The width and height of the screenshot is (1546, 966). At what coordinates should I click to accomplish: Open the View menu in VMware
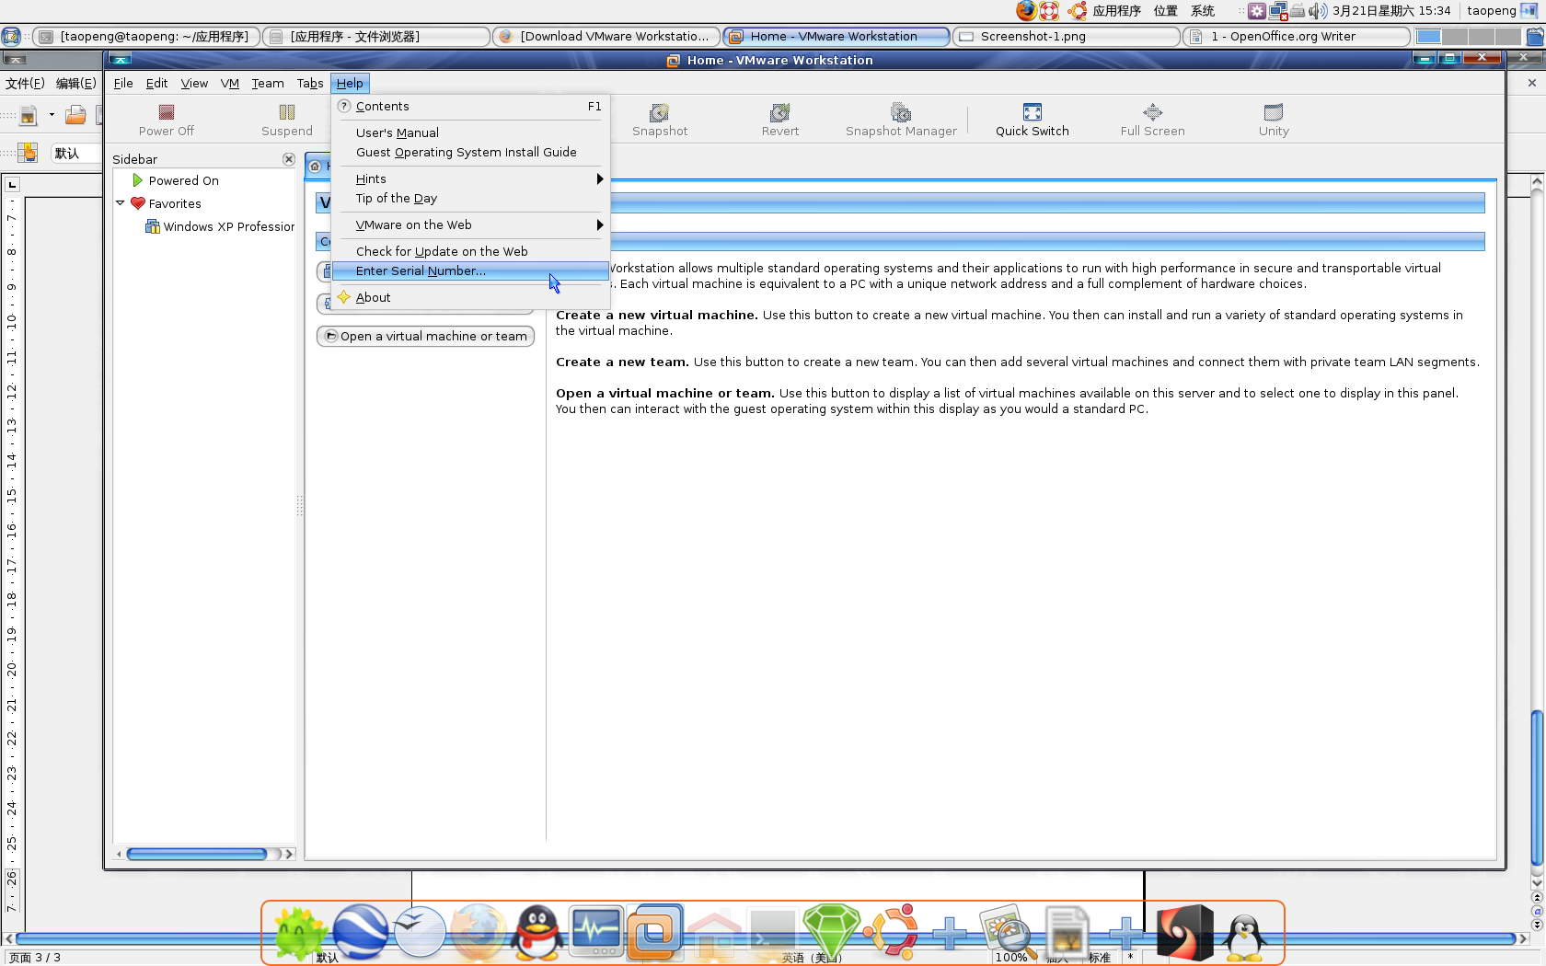tap(194, 84)
